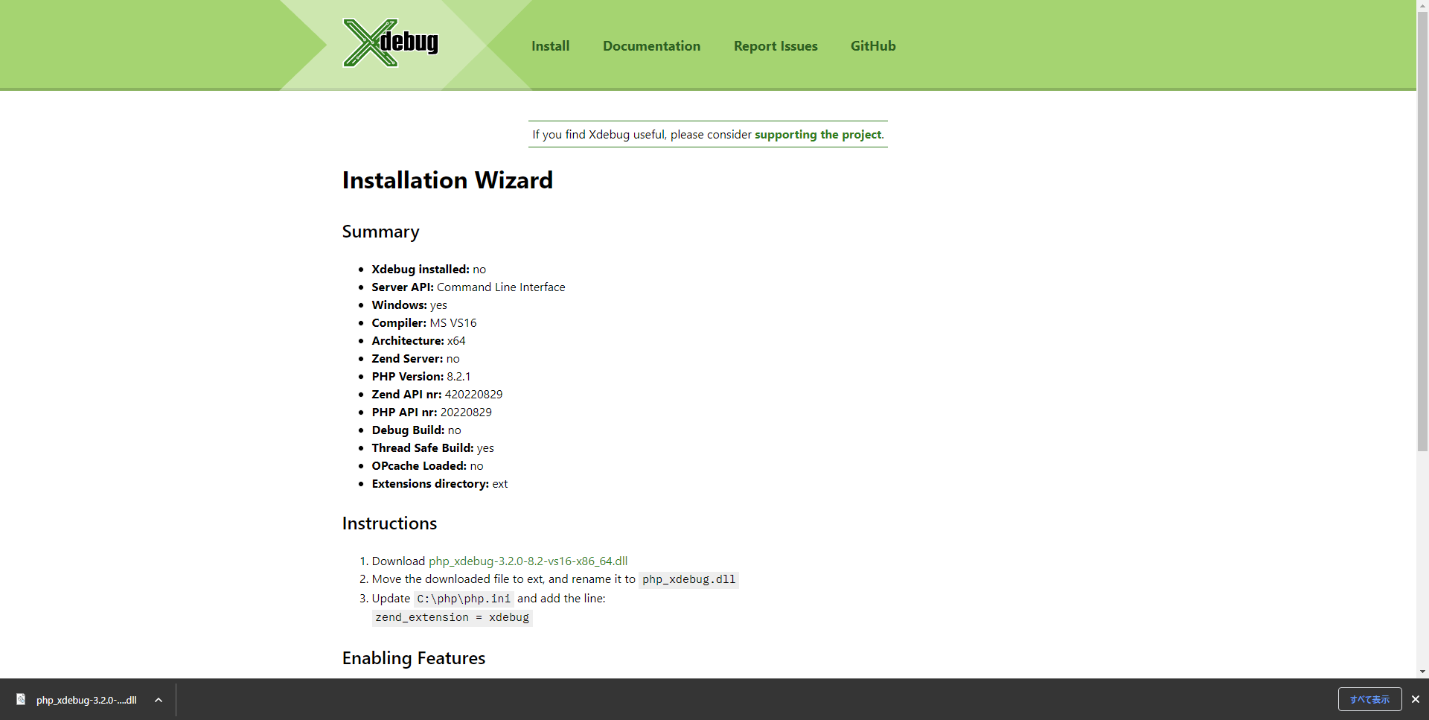The height and width of the screenshot is (720, 1429).
Task: Open the GitHub link in navigation
Action: click(873, 46)
